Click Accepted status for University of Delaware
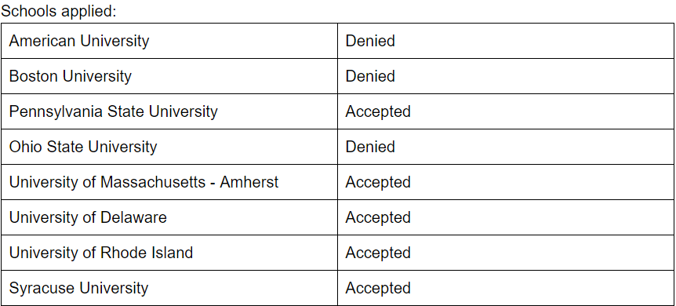Image resolution: width=676 pixels, height=306 pixels. [378, 218]
